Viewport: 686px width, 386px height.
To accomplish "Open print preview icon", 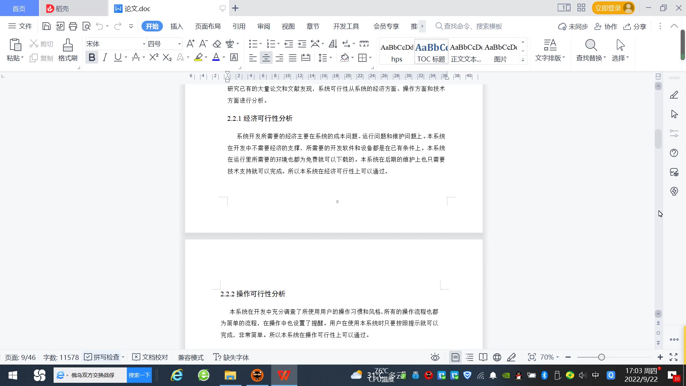I will 86,26.
